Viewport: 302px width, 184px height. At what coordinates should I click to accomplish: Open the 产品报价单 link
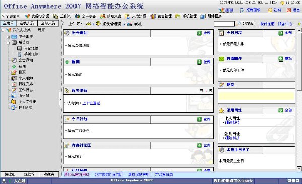click(x=164, y=175)
